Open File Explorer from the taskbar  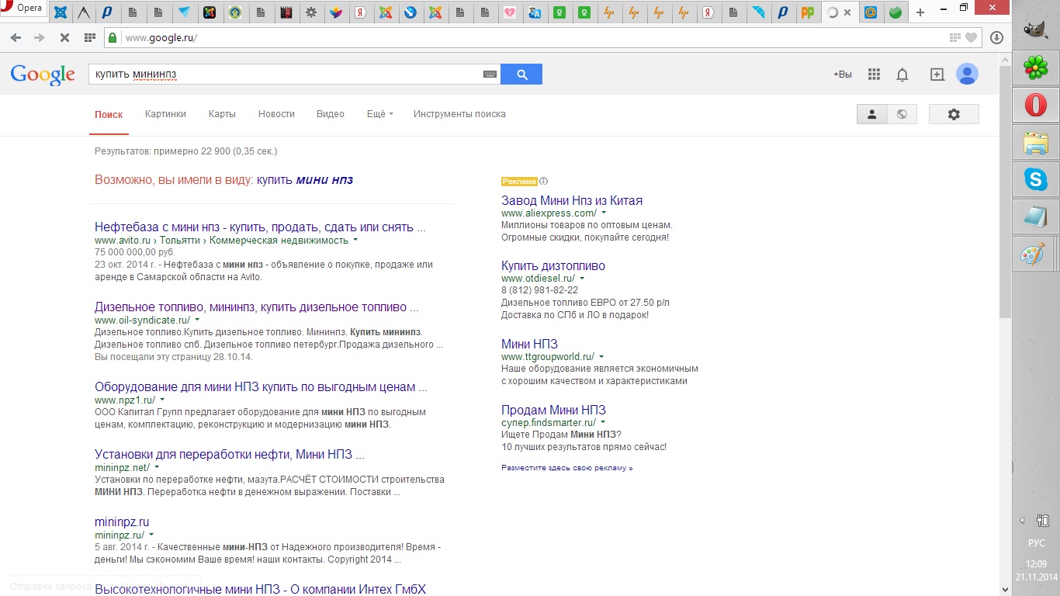point(1035,142)
